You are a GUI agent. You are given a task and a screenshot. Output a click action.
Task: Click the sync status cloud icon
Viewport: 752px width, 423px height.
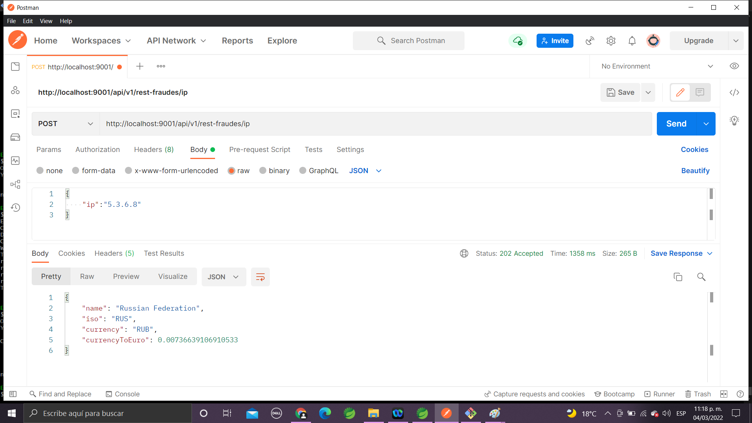[517, 41]
